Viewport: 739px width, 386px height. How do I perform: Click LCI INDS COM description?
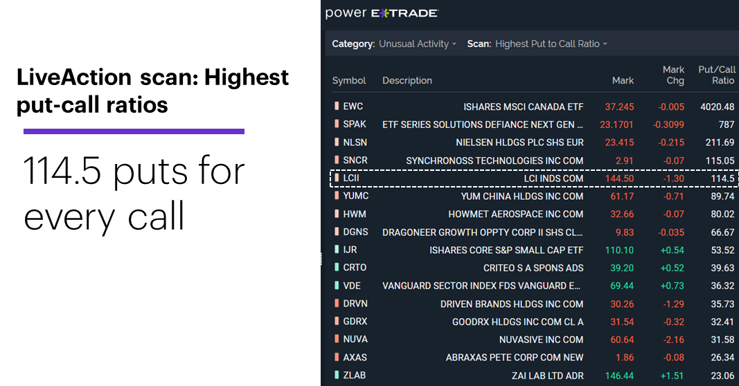point(553,178)
